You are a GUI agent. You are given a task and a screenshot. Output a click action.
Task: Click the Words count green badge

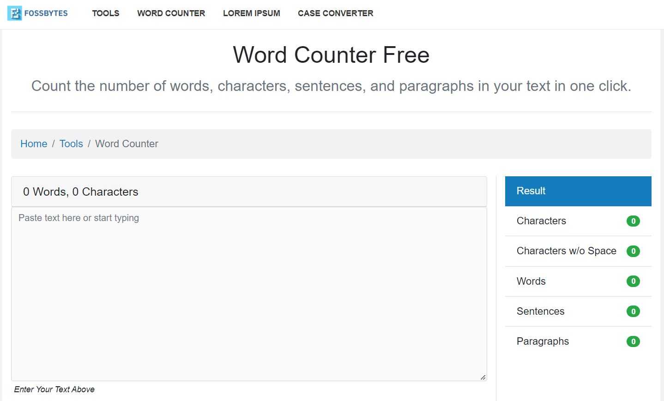[x=633, y=281]
